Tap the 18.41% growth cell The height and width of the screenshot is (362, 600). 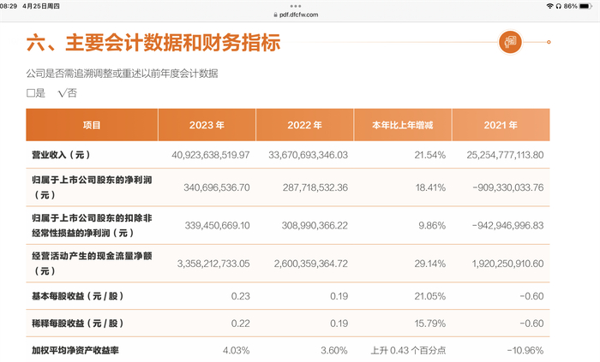tap(430, 187)
